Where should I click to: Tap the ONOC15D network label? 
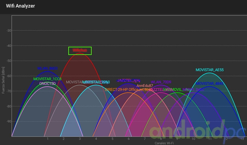click(x=47, y=84)
